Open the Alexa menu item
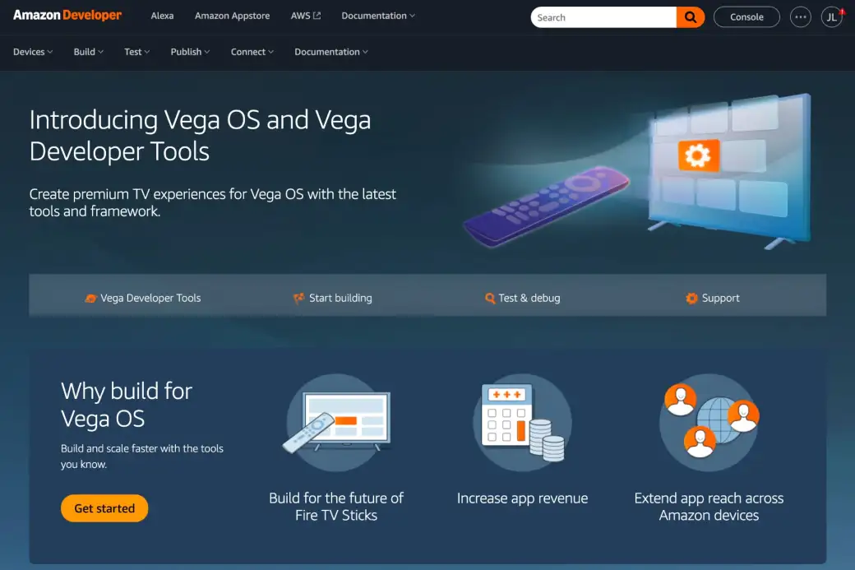This screenshot has width=855, height=570. point(162,16)
